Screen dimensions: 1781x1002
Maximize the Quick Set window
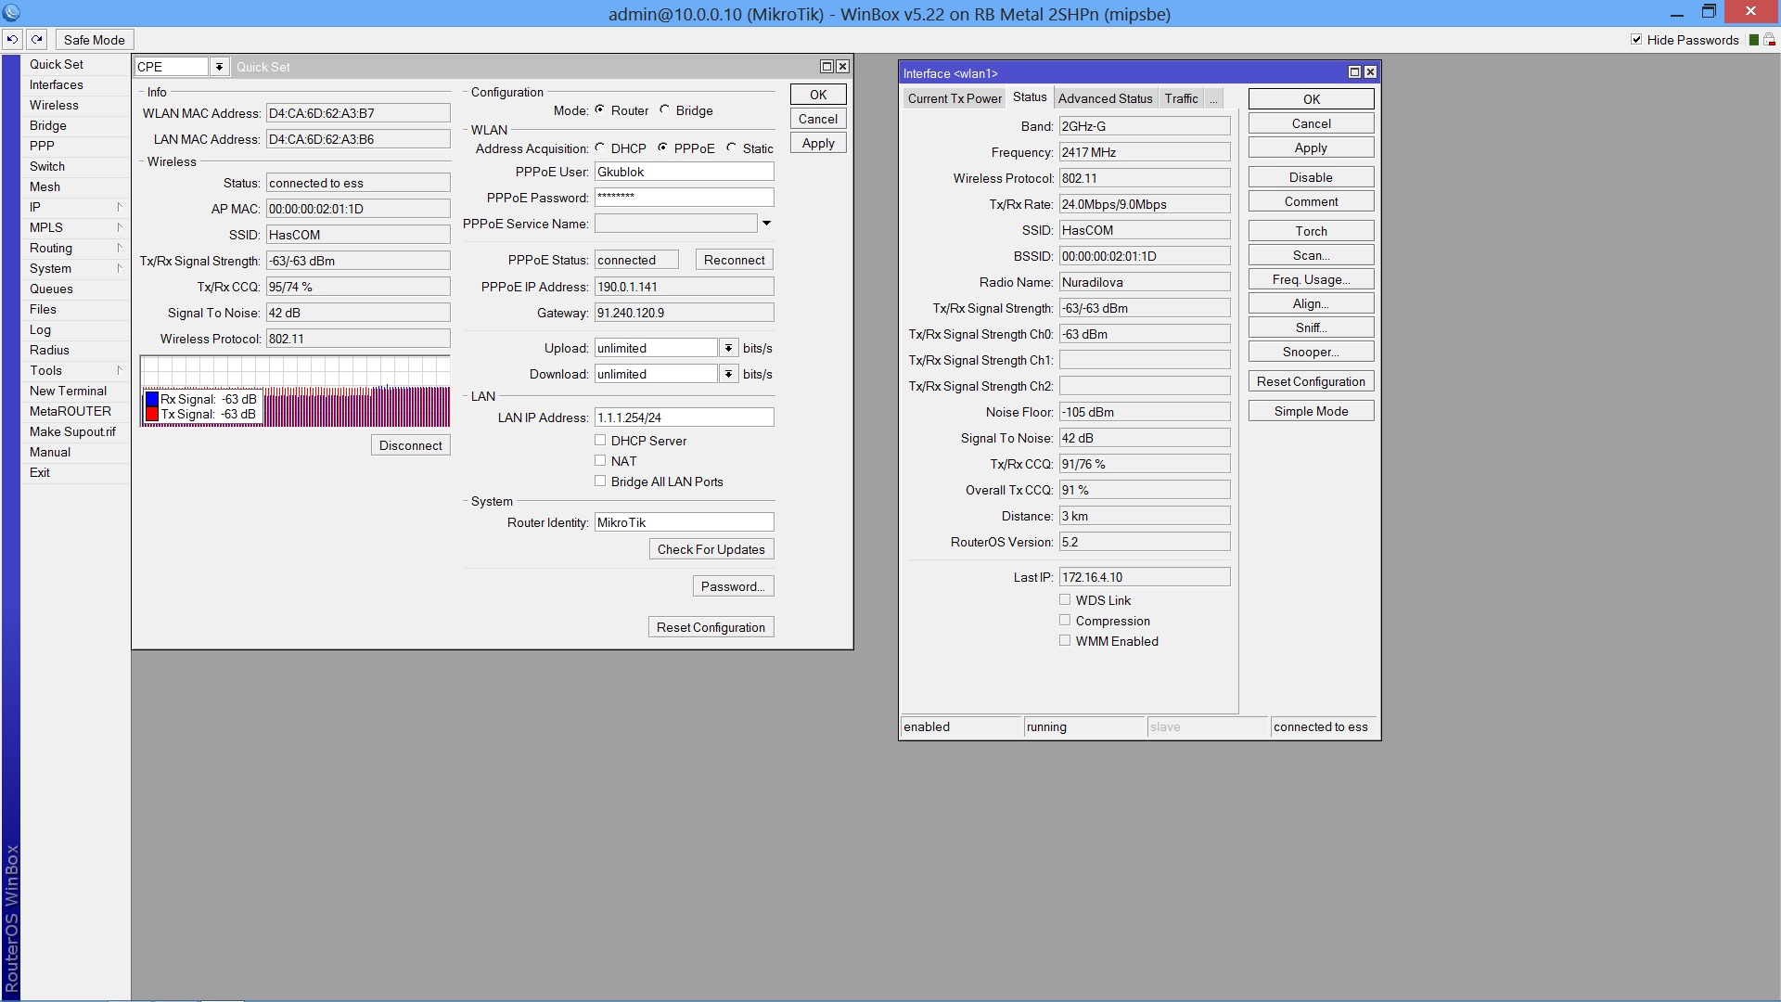click(826, 67)
